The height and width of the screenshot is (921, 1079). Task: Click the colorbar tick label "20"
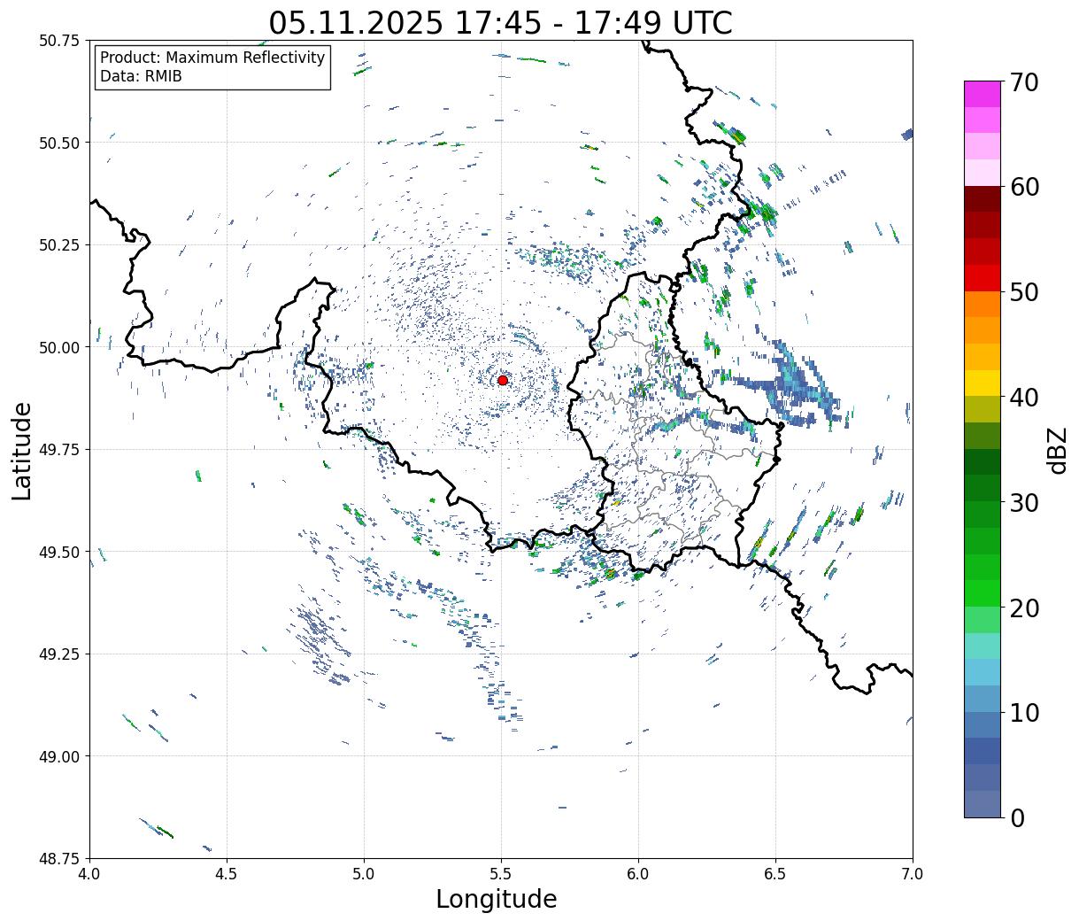[x=1023, y=608]
